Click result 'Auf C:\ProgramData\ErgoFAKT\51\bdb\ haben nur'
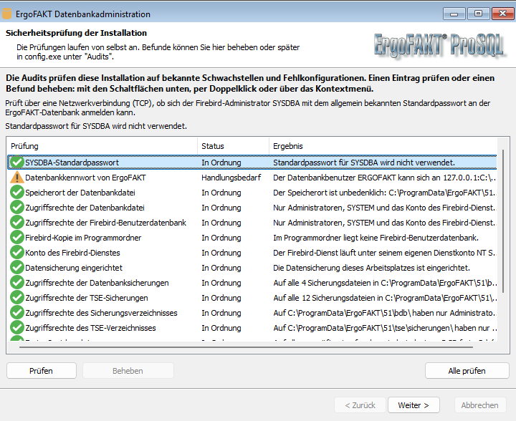This screenshot has width=516, height=421. click(383, 313)
